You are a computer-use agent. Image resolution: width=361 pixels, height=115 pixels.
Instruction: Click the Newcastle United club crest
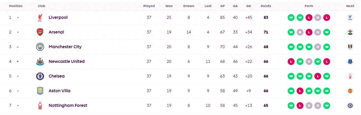40,62
